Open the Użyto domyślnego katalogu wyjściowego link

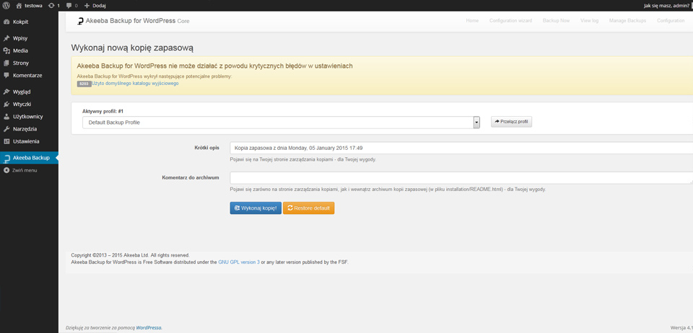135,83
